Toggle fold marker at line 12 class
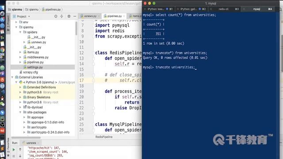Image resolution: width=283 pixels, height=159 pixels. pos(93,53)
